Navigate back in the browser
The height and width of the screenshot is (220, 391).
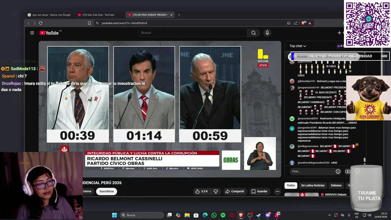pyautogui.click(x=29, y=23)
